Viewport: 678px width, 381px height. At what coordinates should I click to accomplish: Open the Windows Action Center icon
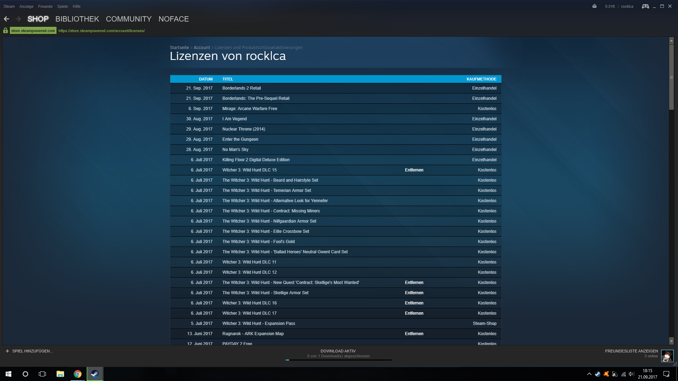[666, 374]
